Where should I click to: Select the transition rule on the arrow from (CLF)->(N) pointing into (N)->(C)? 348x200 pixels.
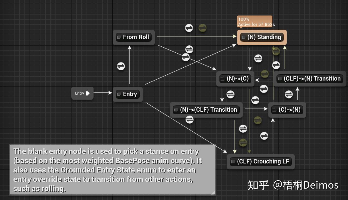point(264,89)
